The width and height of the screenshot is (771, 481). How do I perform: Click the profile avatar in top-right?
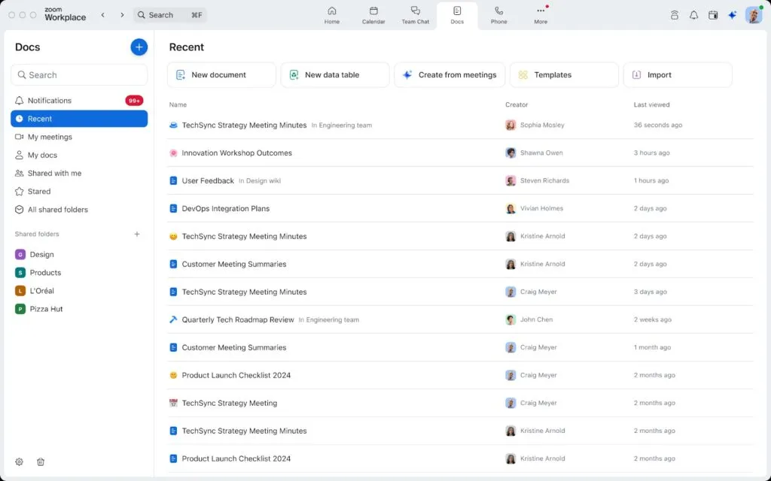753,15
